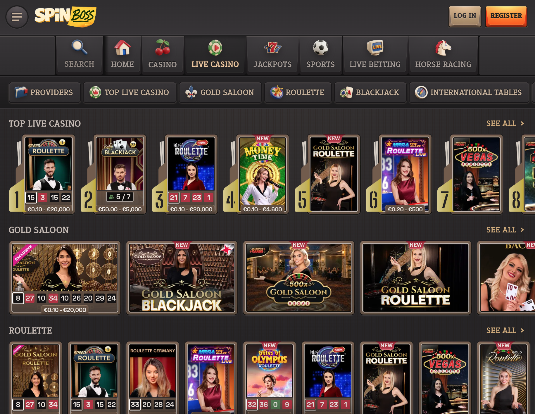Open Money Time game thumbnail
The image size is (535, 414).
coord(262,174)
